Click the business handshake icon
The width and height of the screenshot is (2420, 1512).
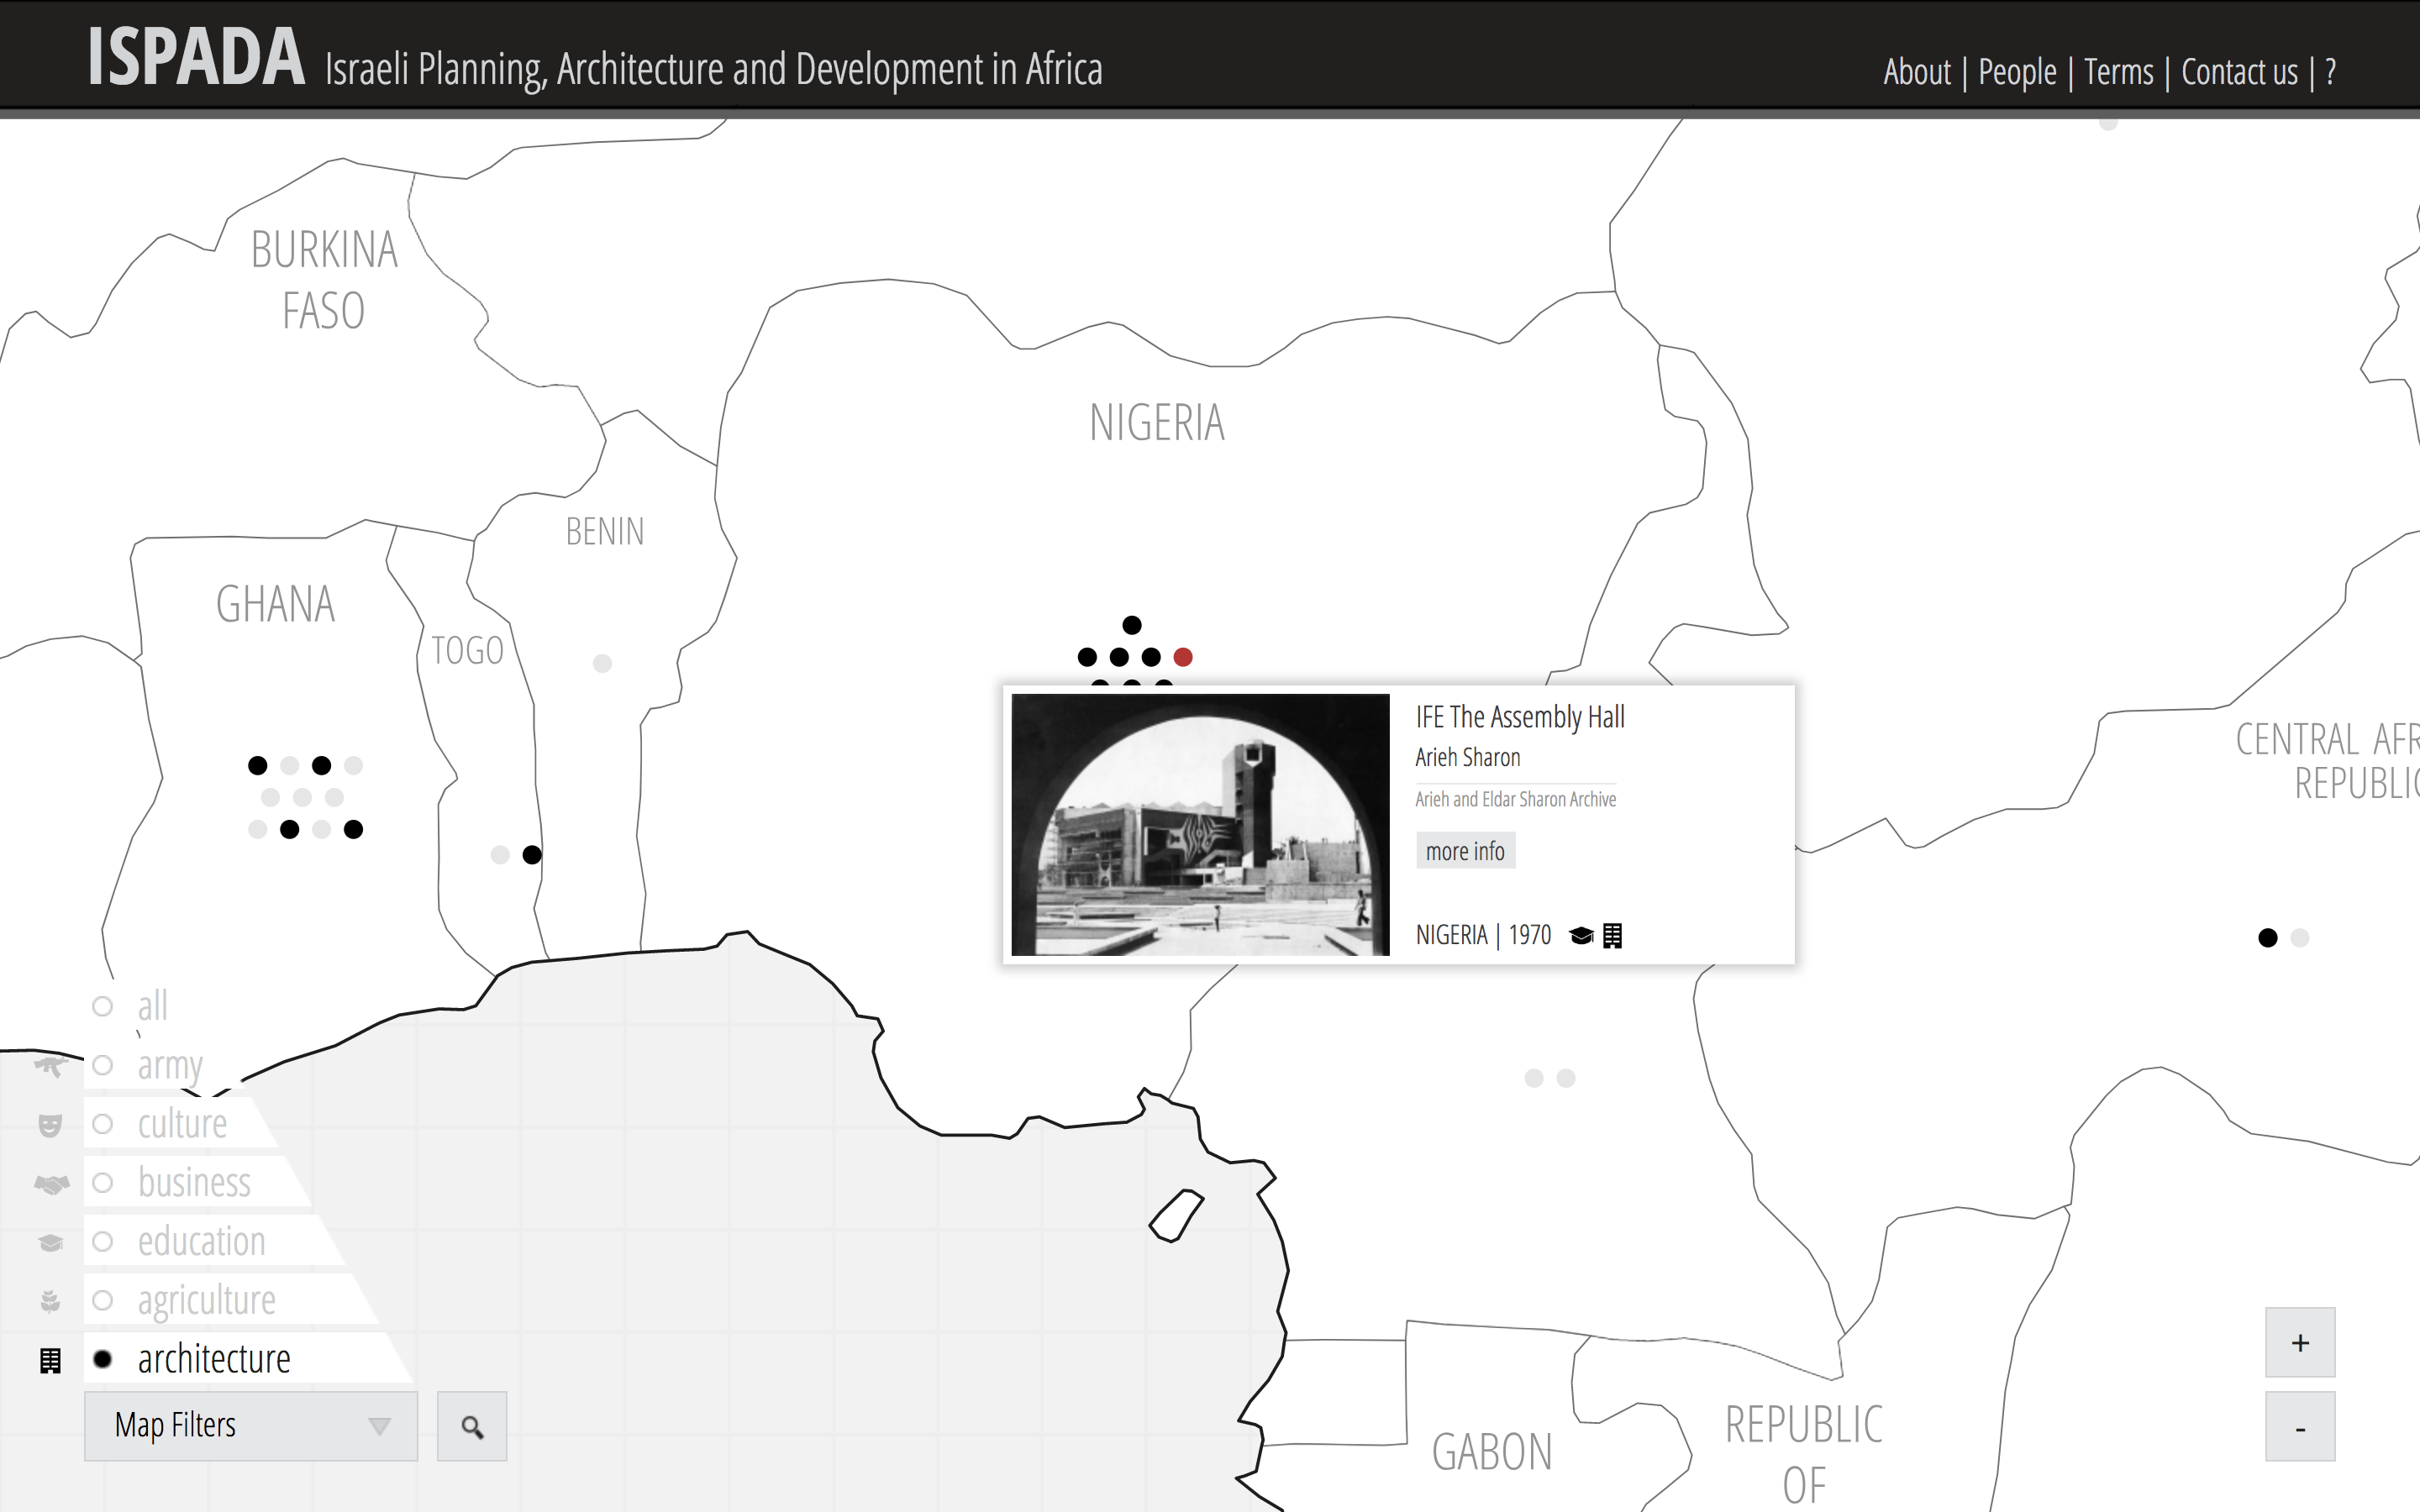click(51, 1184)
